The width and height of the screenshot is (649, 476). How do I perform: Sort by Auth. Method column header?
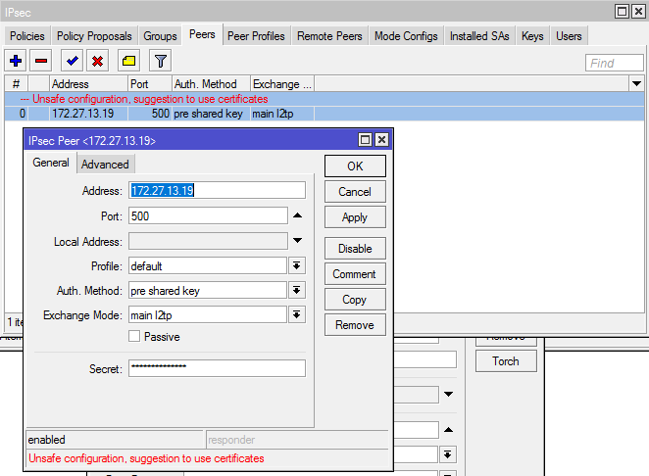tap(211, 84)
